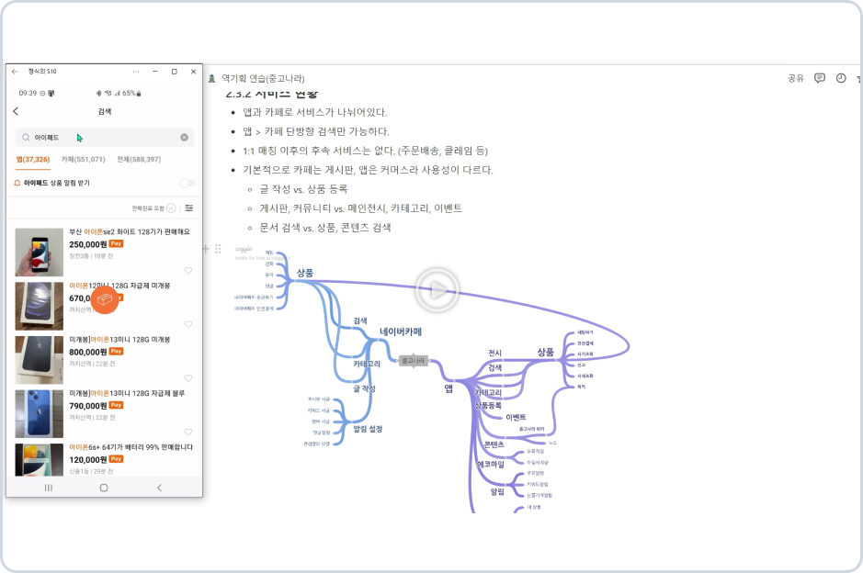Open the phone mirror window more options
Image resolution: width=863 pixels, height=573 pixels.
pyautogui.click(x=136, y=72)
